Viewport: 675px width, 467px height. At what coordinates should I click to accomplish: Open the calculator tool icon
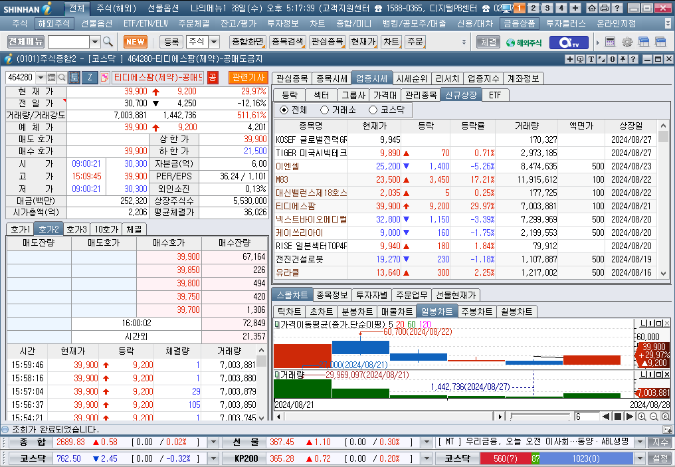(610, 42)
